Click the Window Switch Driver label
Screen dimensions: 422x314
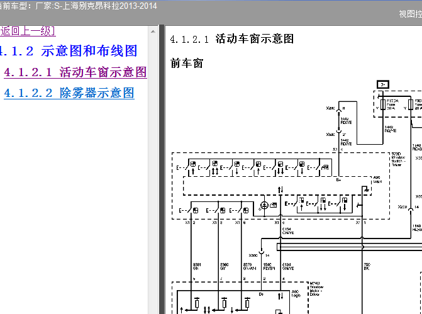pyautogui.click(x=397, y=159)
